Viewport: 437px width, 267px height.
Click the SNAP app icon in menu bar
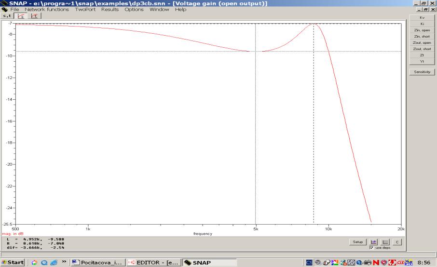click(4, 10)
